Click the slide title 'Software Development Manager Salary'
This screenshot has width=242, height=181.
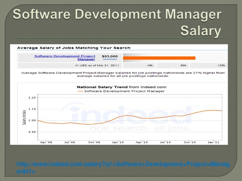[x=117, y=23]
